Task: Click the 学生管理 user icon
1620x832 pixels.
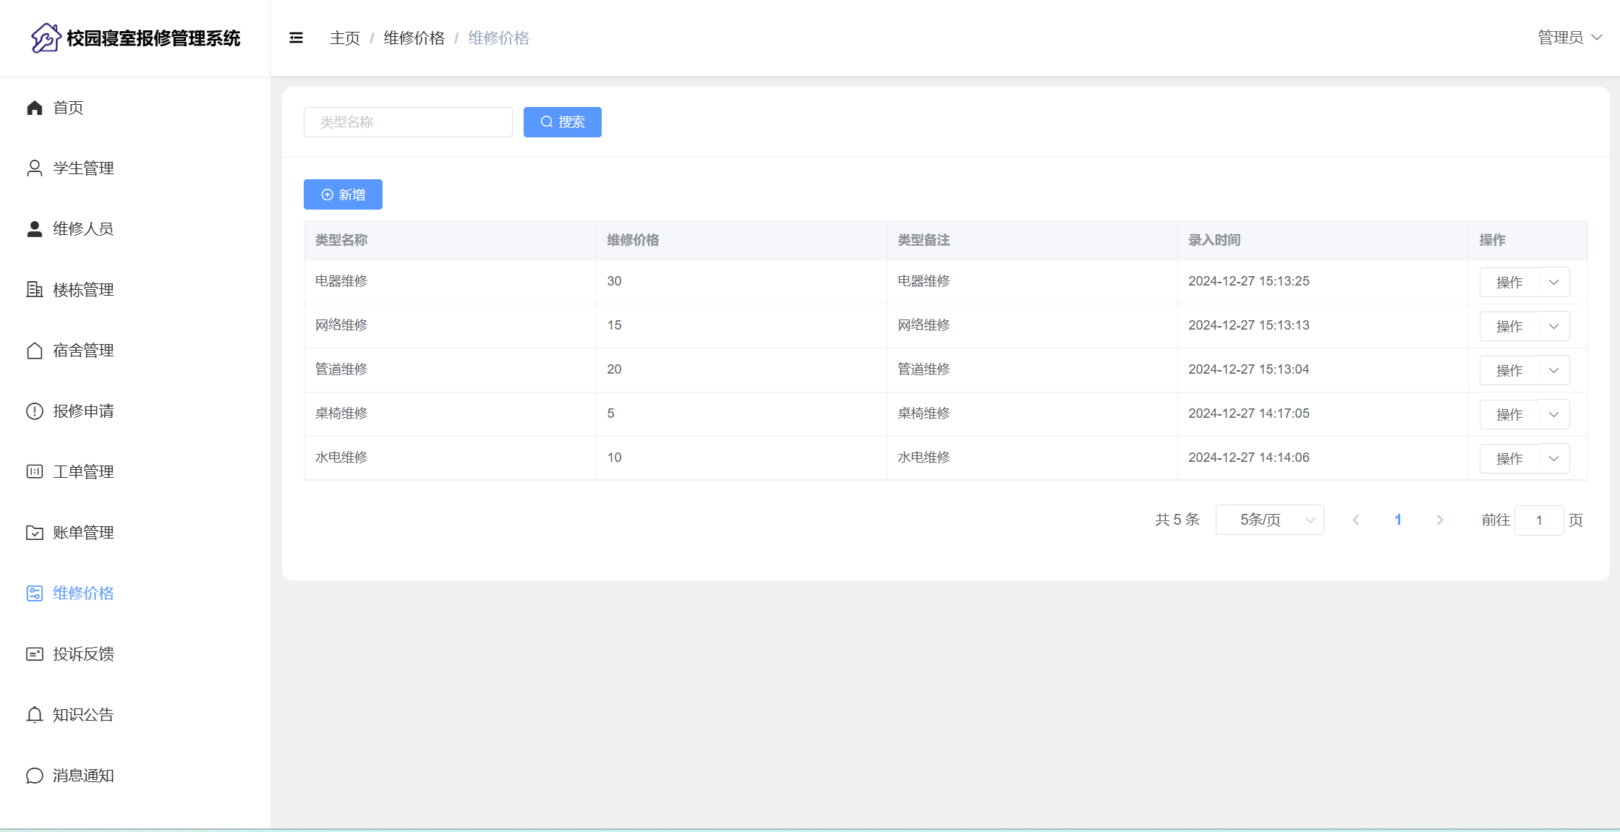Action: pos(35,168)
